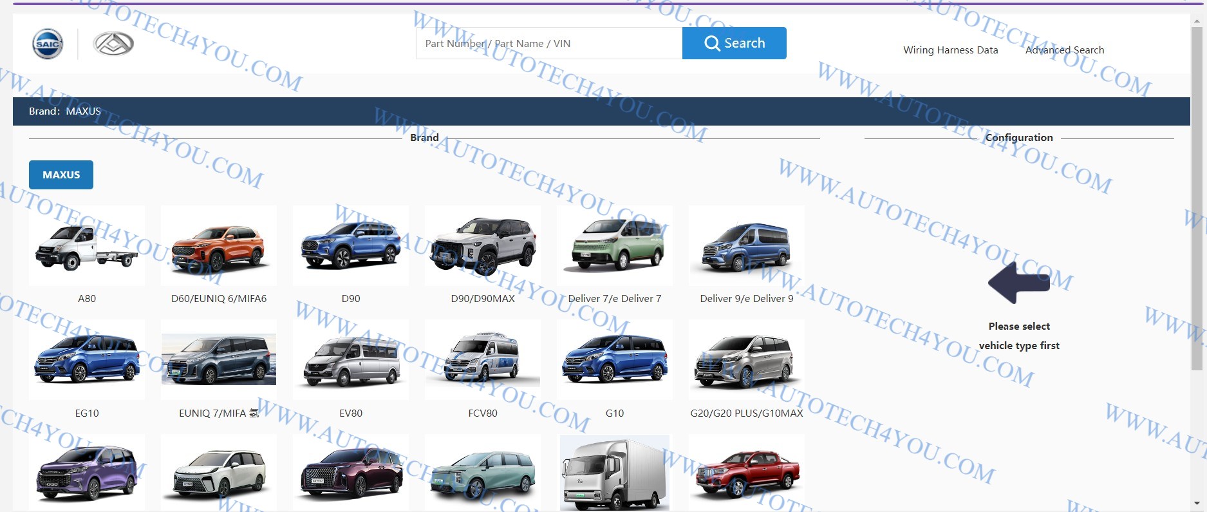Select the green Deliver 7 van image

(615, 246)
